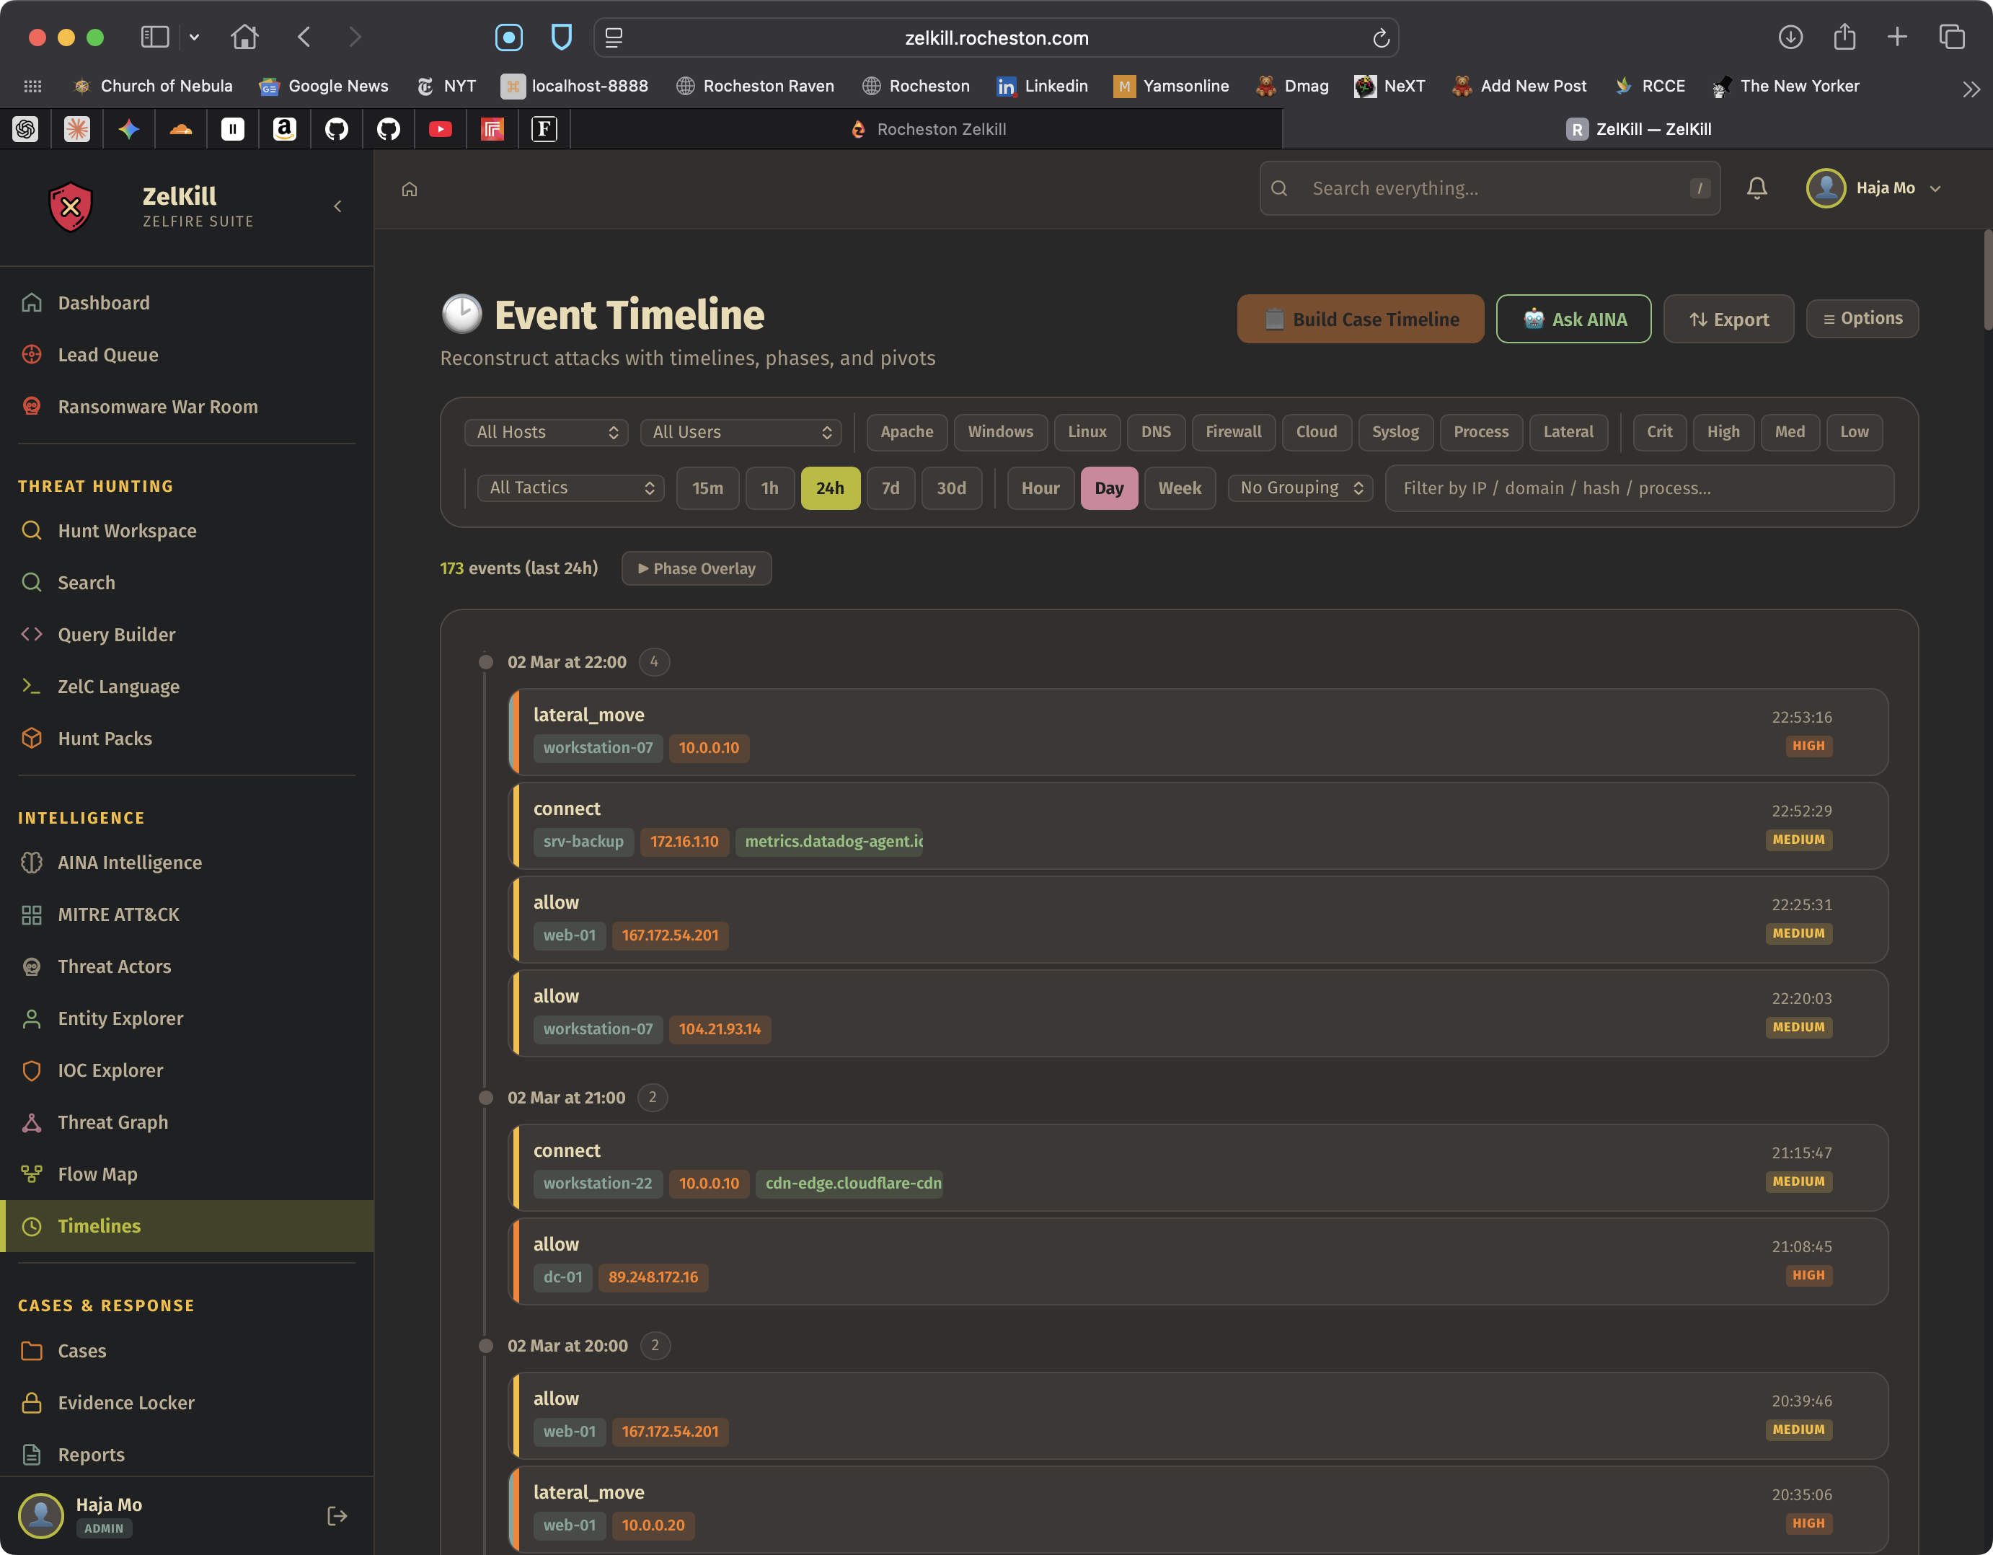
Task: Click the home breadcrumb icon
Action: click(x=410, y=189)
